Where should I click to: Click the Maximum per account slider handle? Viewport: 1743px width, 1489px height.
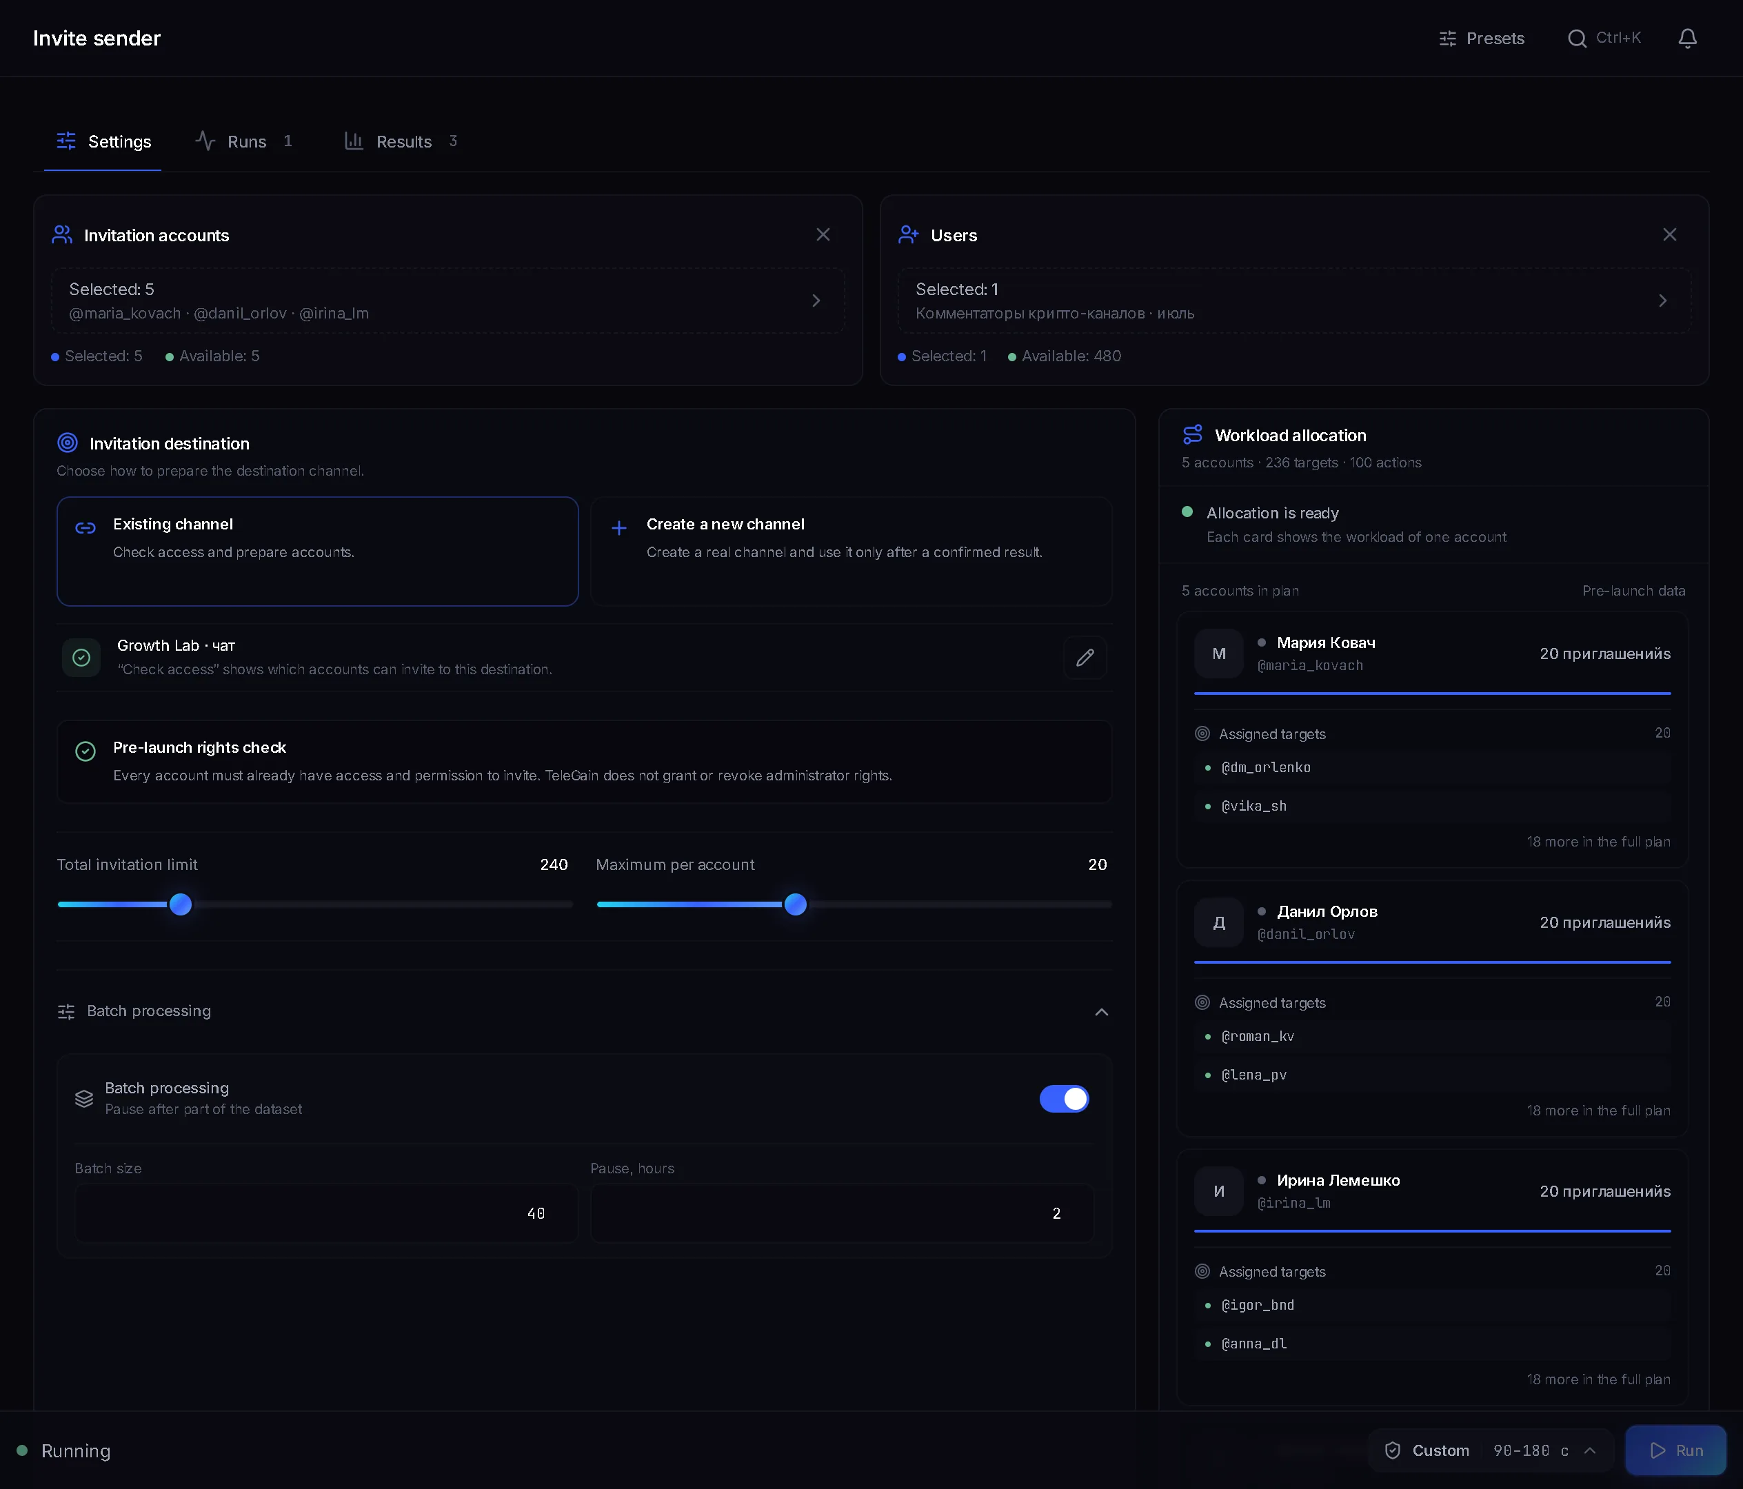[795, 904]
